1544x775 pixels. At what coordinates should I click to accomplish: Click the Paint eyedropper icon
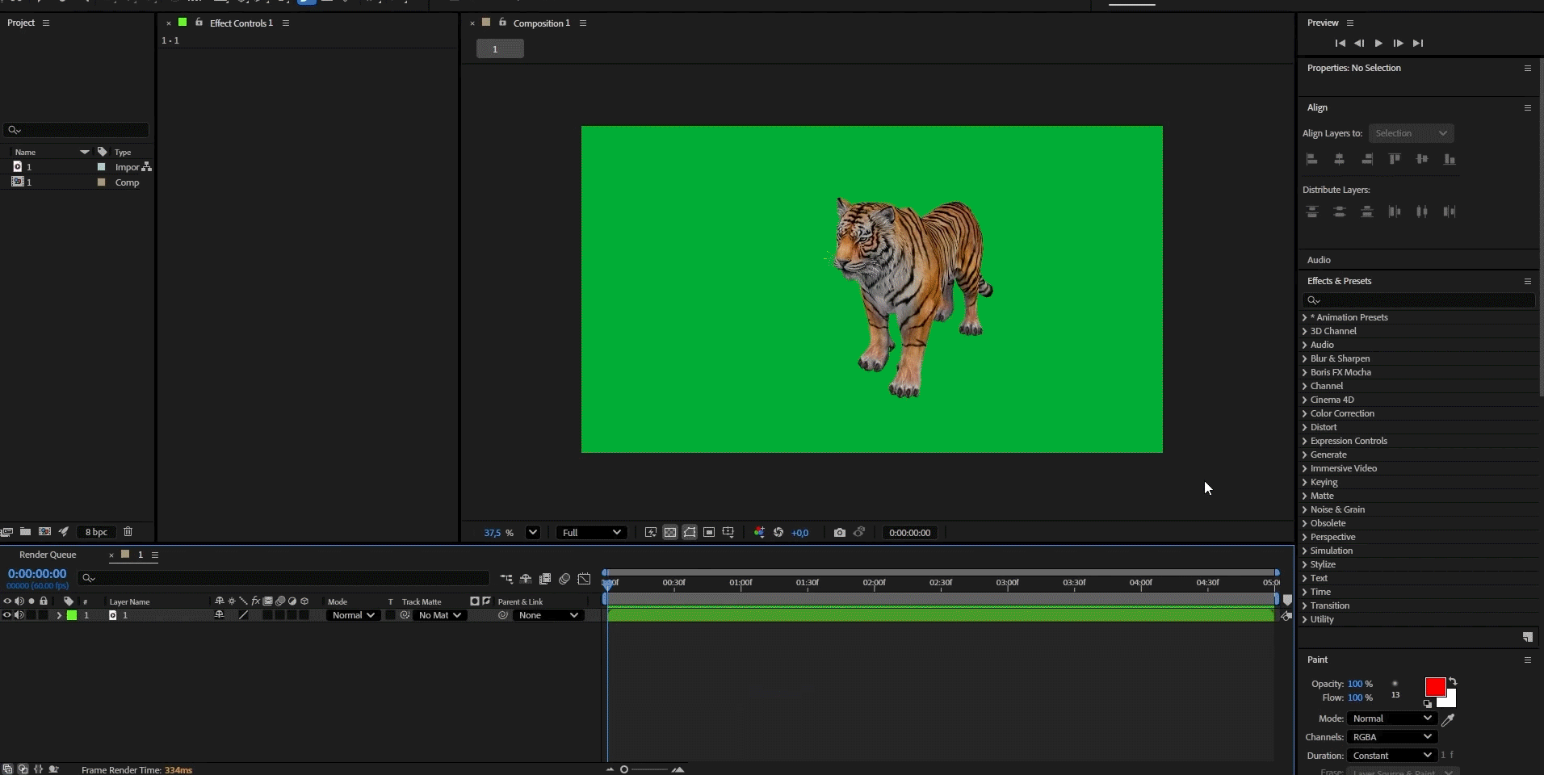coord(1448,718)
